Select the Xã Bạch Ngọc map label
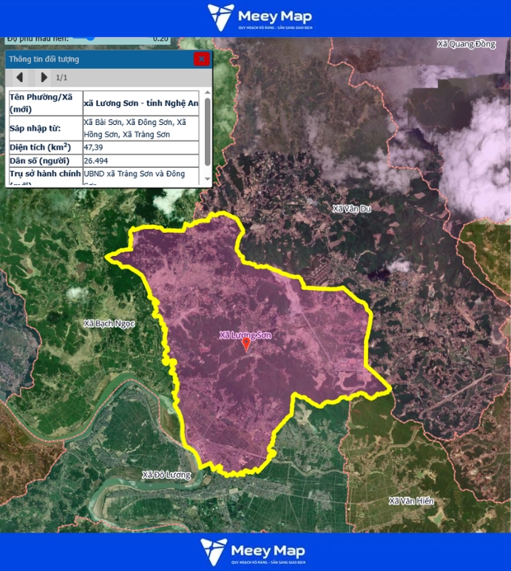 click(109, 324)
